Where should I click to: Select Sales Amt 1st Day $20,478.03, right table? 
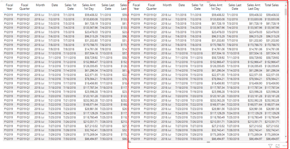[218, 32]
